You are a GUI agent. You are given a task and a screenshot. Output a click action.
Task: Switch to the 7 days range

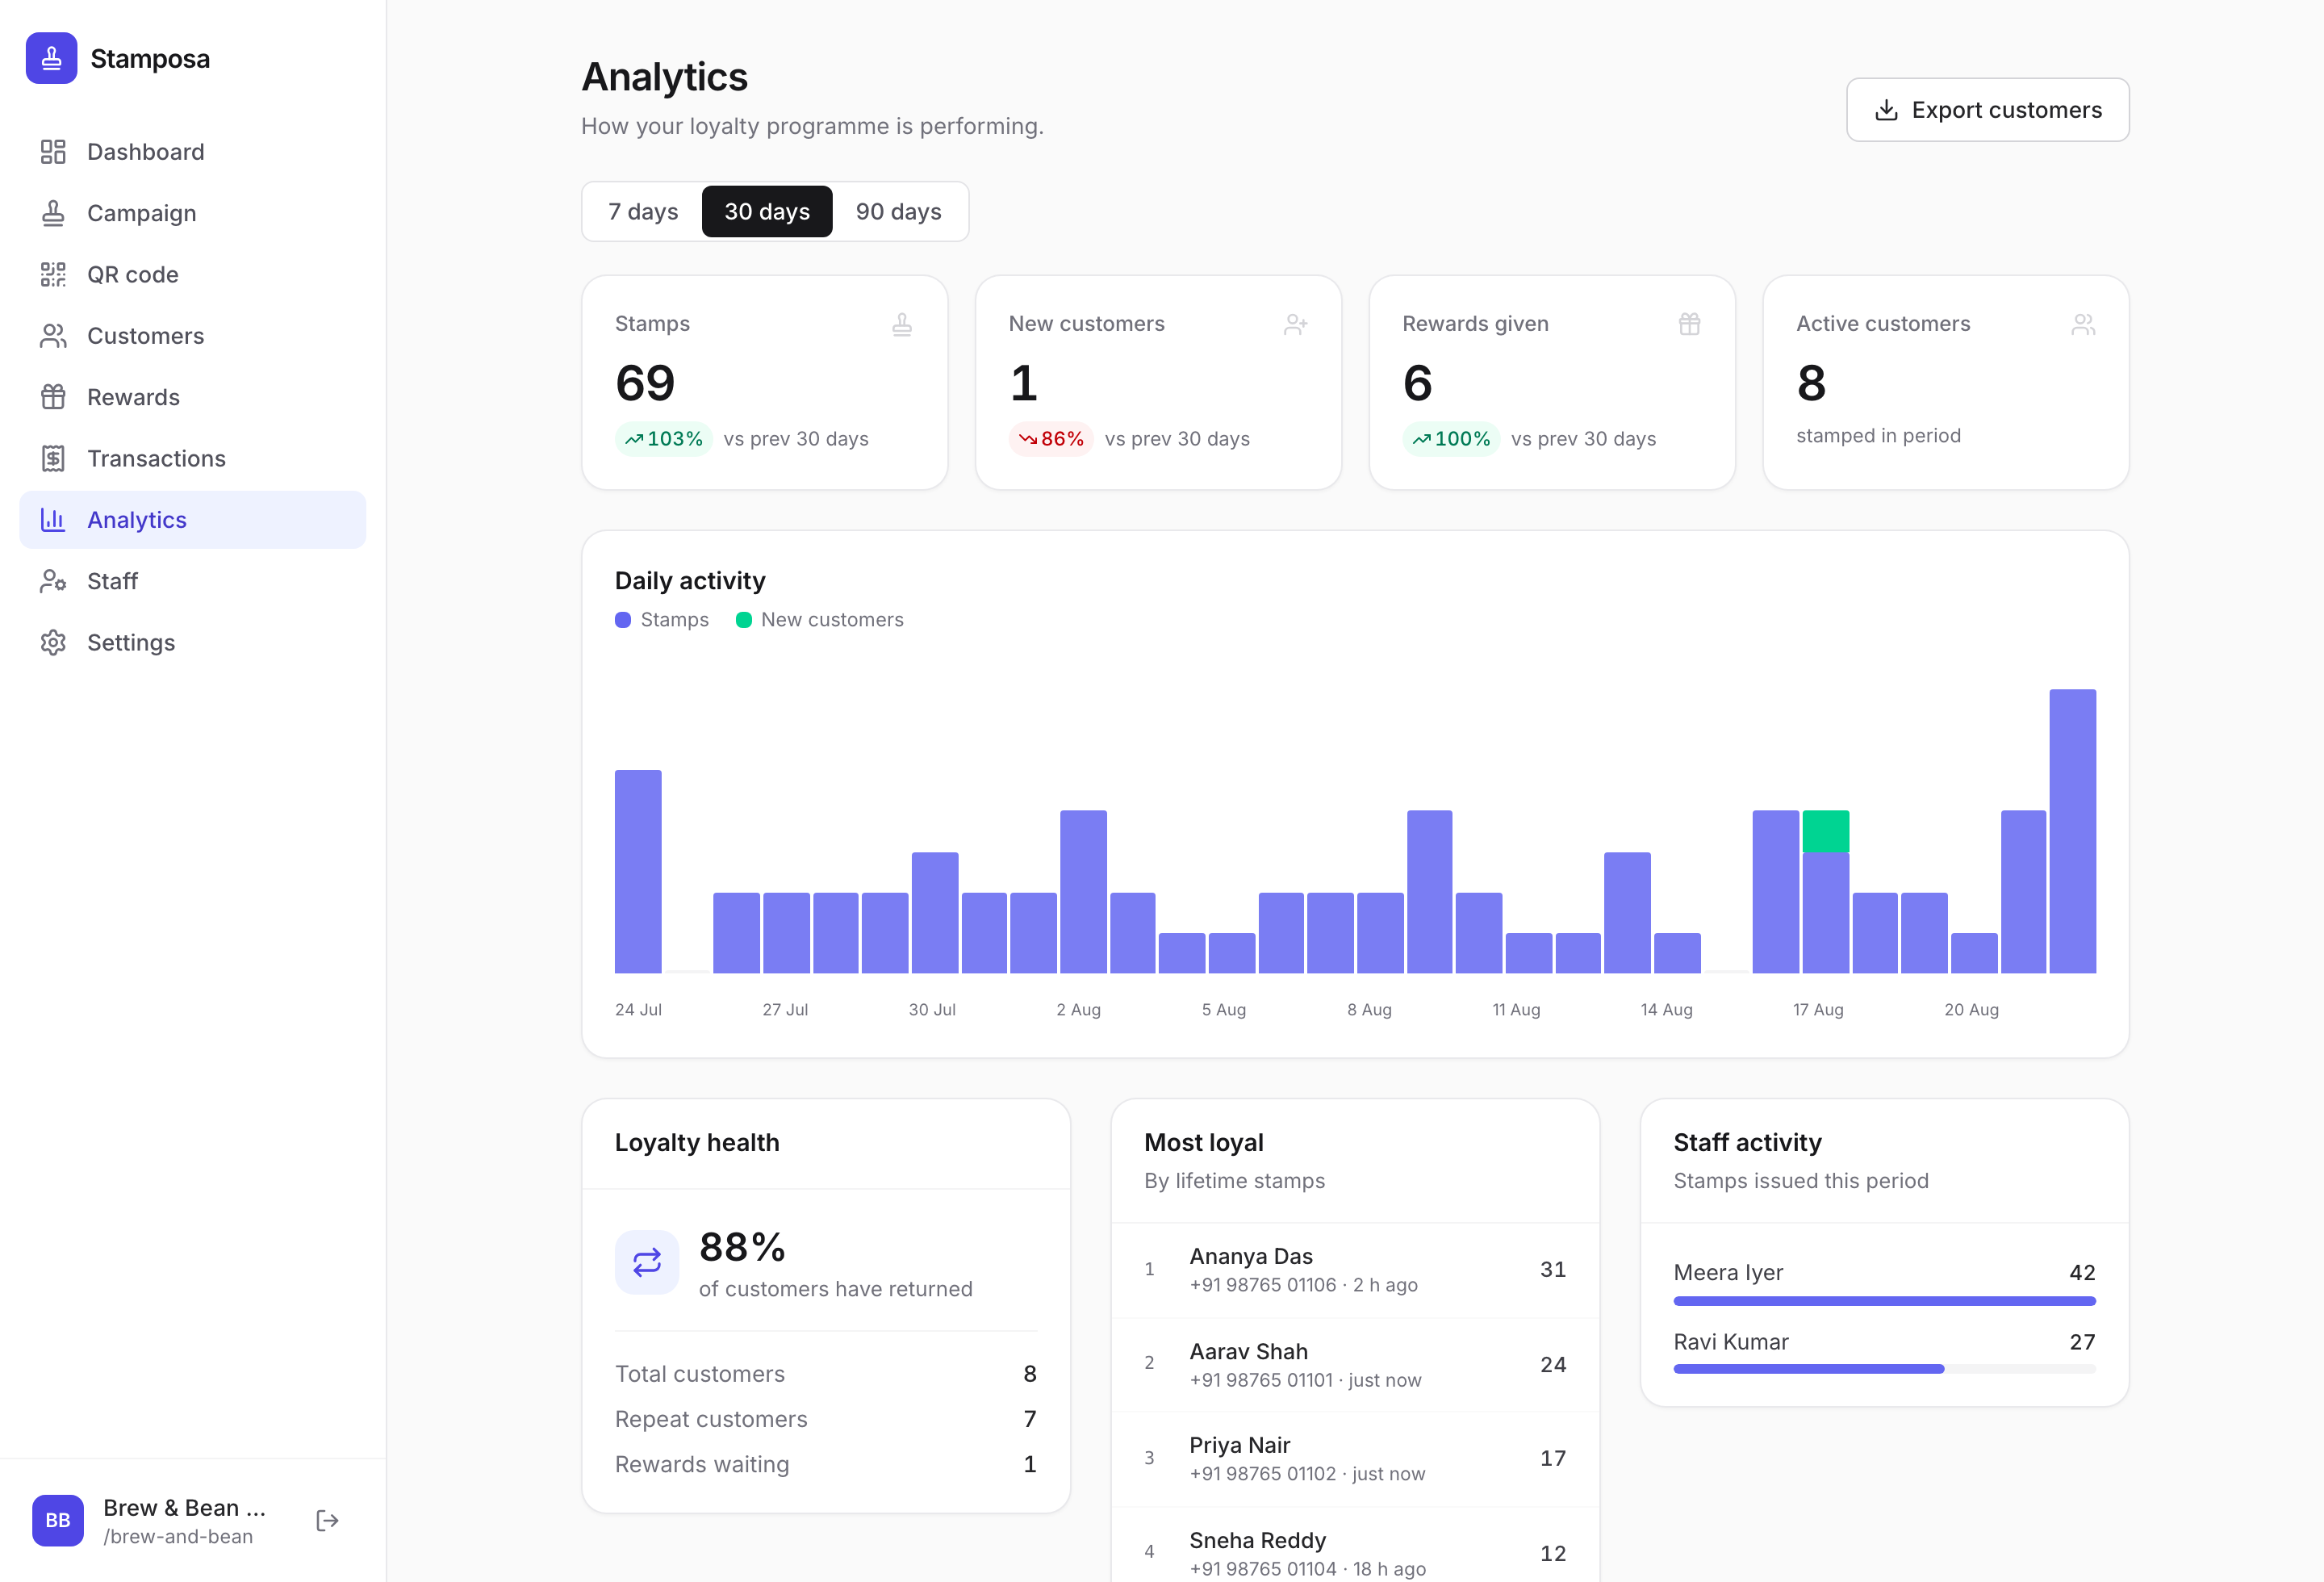643,211
